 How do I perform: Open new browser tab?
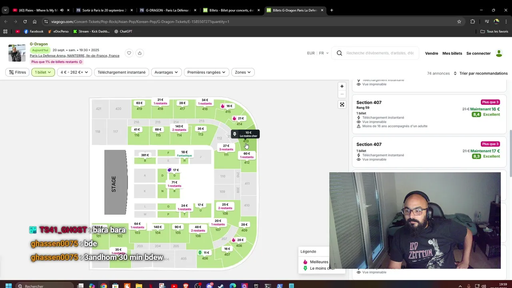pos(331,10)
